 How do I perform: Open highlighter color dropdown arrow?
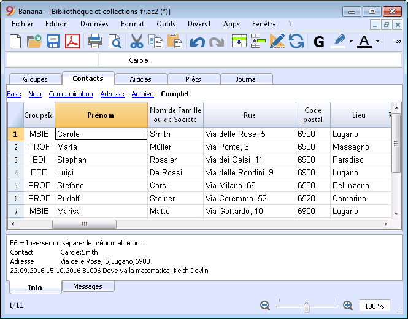(x=352, y=41)
